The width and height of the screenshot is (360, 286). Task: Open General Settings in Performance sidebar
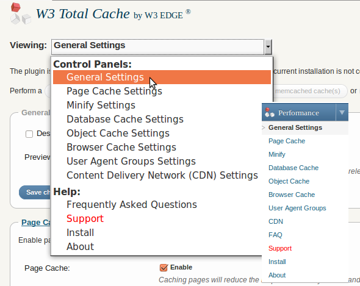[x=295, y=127]
